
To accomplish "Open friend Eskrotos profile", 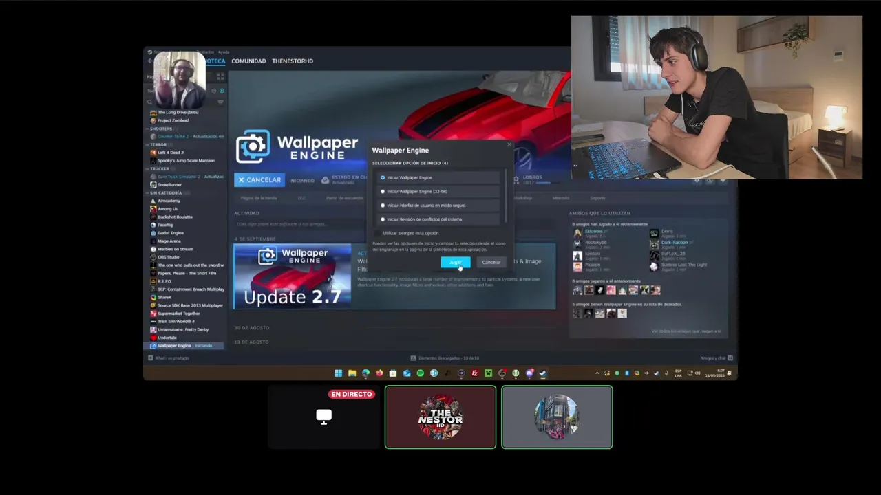I will (x=595, y=232).
